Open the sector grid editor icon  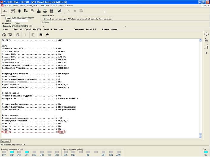point(52,11)
